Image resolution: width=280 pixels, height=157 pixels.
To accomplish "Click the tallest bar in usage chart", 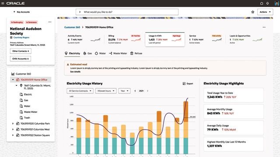I will tap(185, 127).
